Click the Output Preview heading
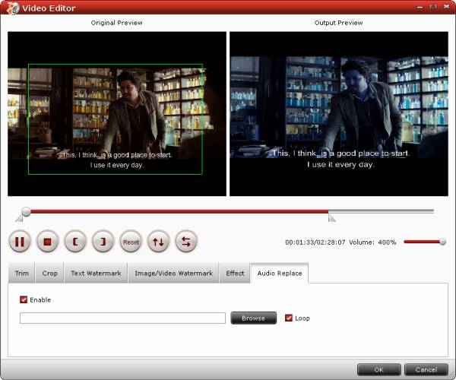The image size is (456, 380). click(338, 23)
